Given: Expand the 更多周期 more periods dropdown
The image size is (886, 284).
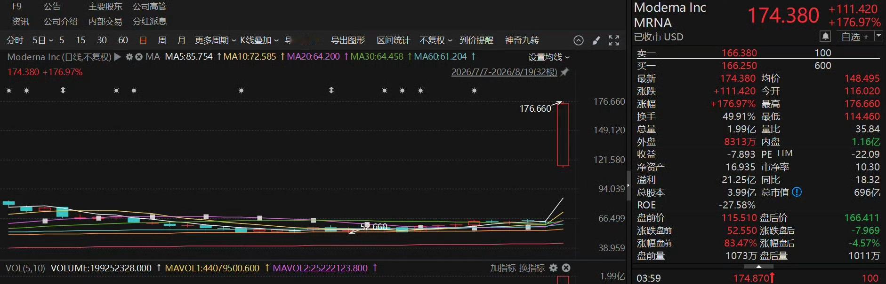Looking at the screenshot, I should 216,40.
